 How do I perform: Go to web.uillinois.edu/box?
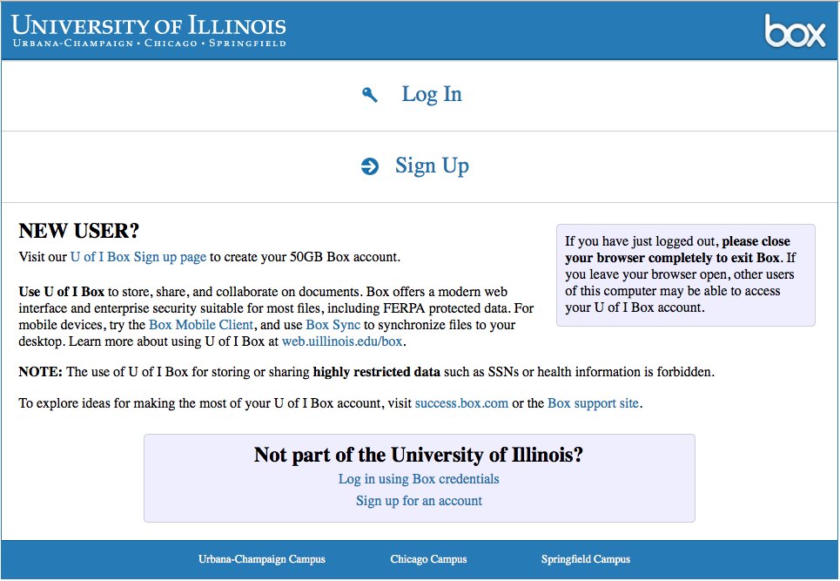click(x=342, y=341)
